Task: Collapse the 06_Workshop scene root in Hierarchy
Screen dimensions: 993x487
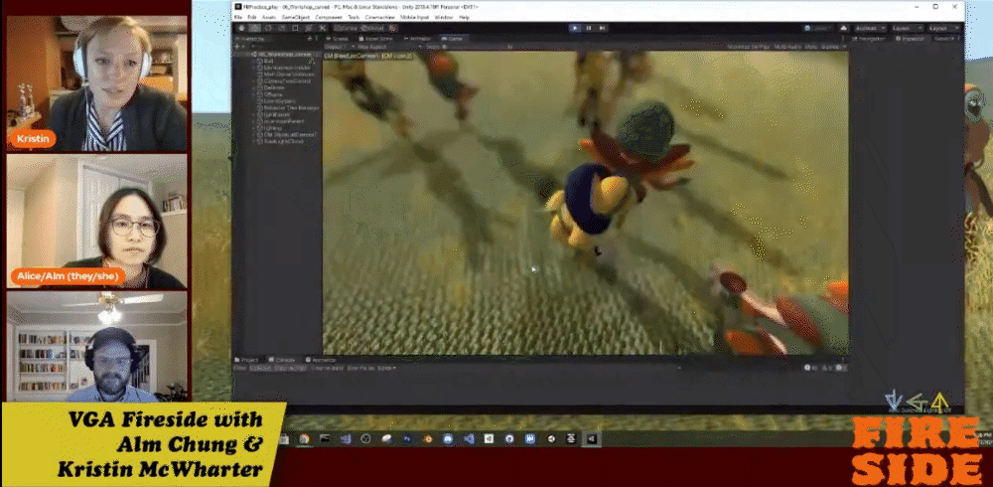Action: coord(249,55)
